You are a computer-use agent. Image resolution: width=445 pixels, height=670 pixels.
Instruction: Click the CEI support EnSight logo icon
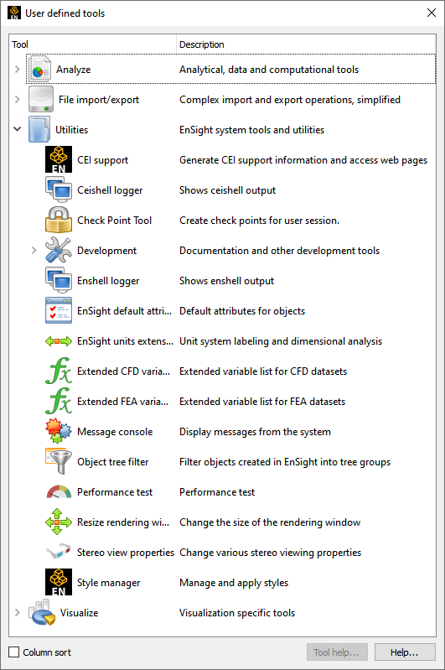point(59,159)
